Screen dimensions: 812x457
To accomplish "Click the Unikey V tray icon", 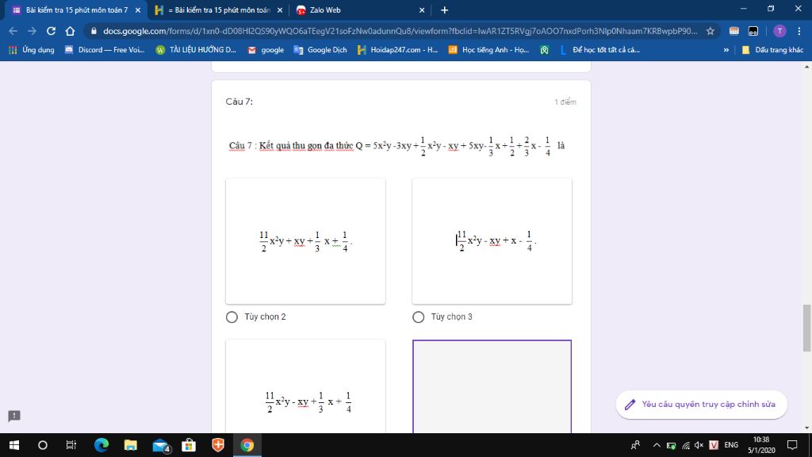I will (714, 445).
